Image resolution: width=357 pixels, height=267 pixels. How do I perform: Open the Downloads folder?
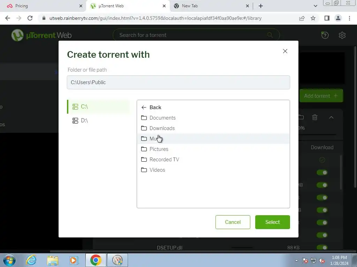pos(213,128)
